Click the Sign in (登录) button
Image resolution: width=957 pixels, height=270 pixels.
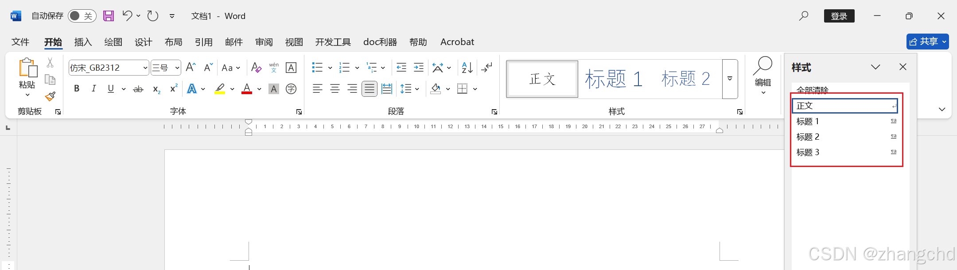pyautogui.click(x=839, y=16)
